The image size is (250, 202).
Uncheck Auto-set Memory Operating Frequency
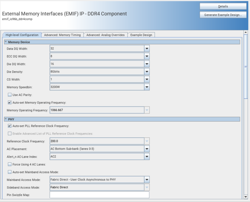coord(10,102)
